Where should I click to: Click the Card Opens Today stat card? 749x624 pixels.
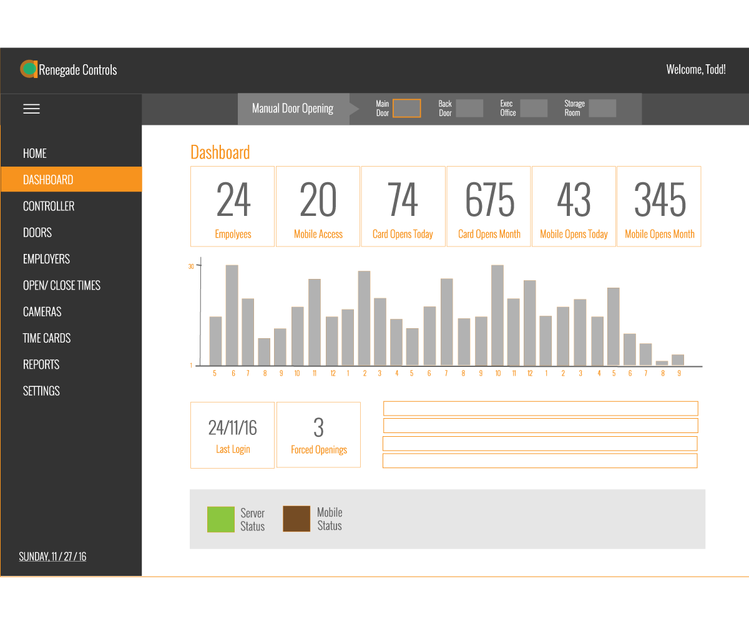pyautogui.click(x=403, y=206)
